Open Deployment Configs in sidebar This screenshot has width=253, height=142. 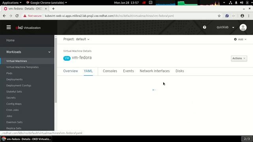tap(19, 86)
